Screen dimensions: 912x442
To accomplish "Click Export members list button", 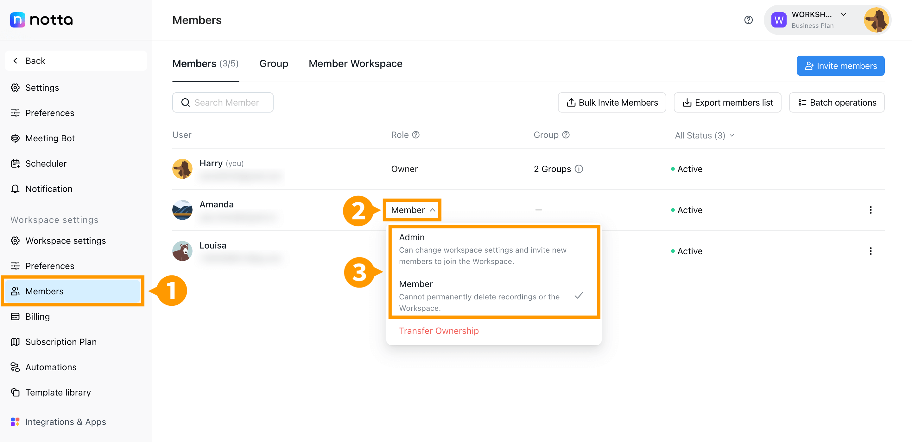I will click(727, 102).
